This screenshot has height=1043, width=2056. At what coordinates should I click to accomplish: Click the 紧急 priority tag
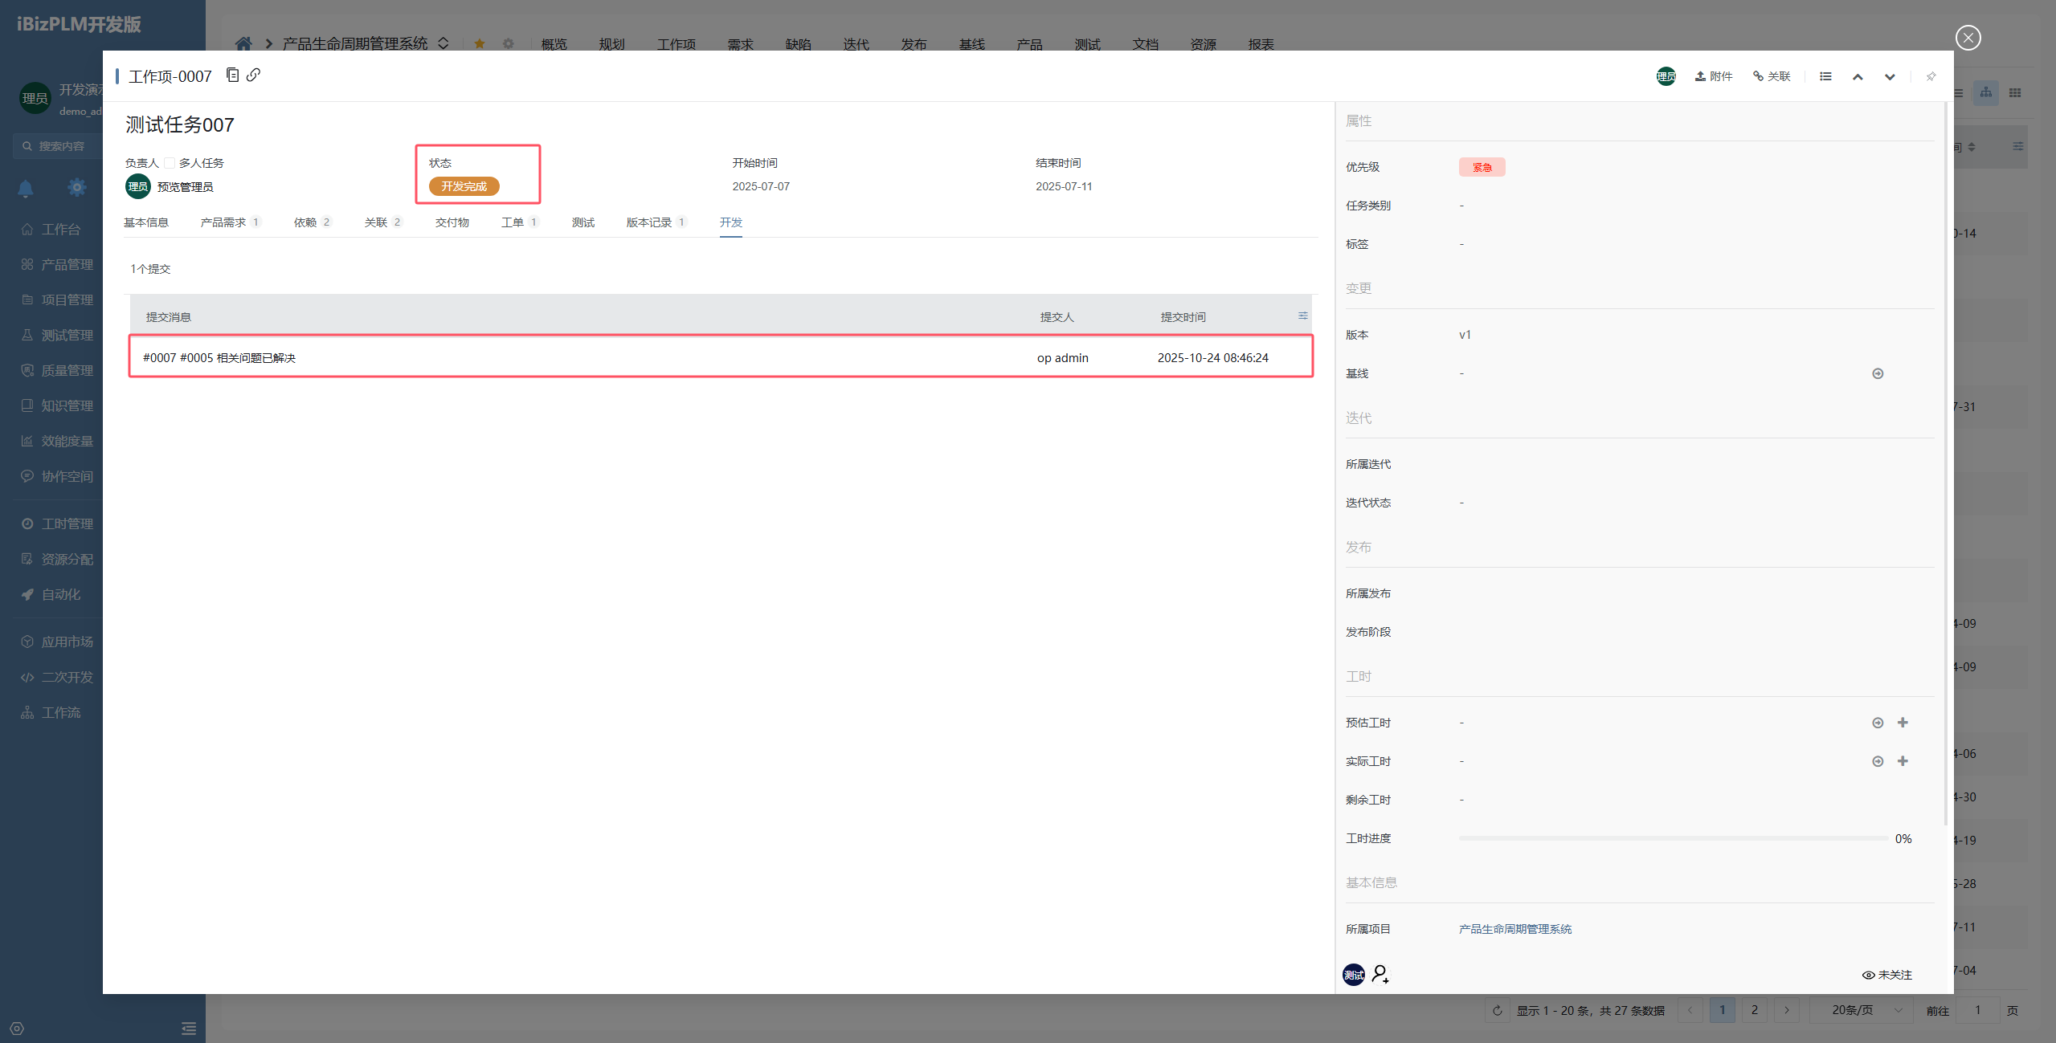click(x=1482, y=167)
